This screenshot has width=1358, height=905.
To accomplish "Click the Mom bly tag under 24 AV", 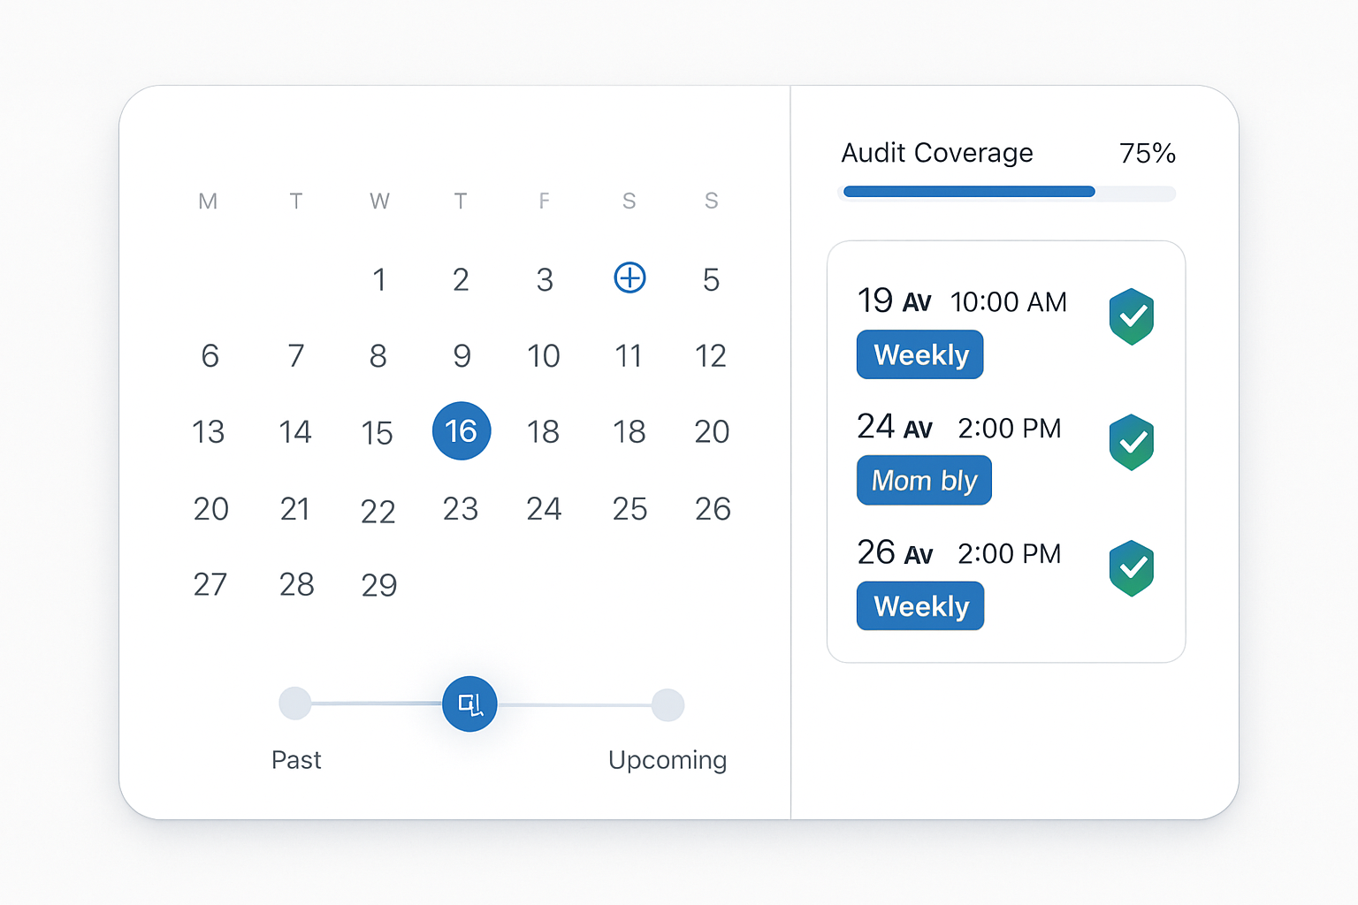I will (924, 480).
